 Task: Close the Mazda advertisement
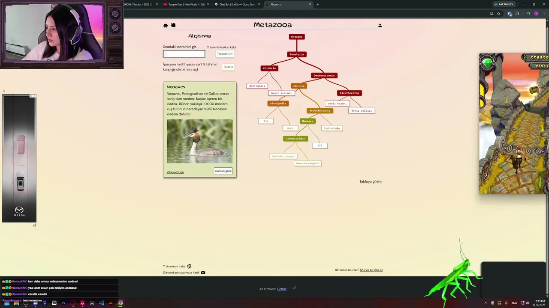coord(4,92)
